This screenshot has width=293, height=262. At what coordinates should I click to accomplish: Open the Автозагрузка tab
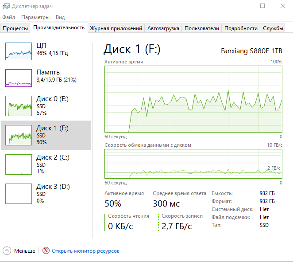[163, 28]
